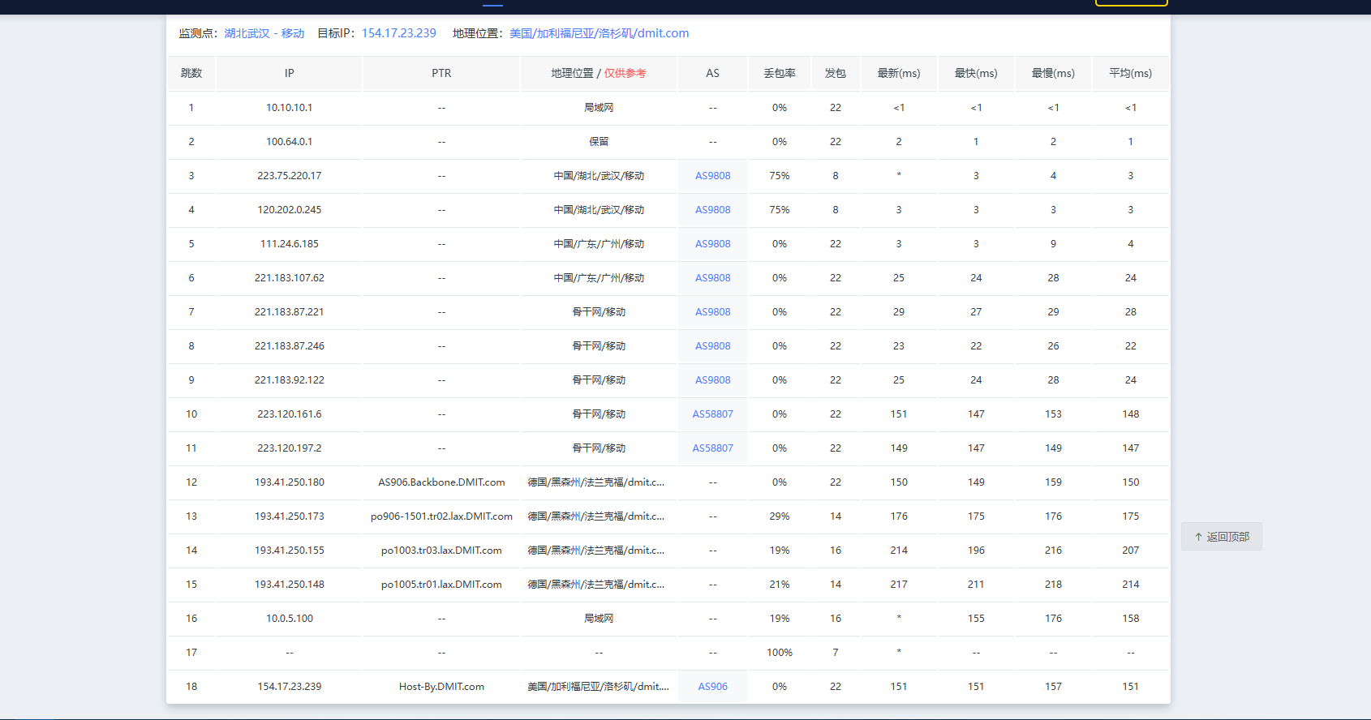Click the 100% packet loss cell
The image size is (1371, 720).
click(780, 653)
